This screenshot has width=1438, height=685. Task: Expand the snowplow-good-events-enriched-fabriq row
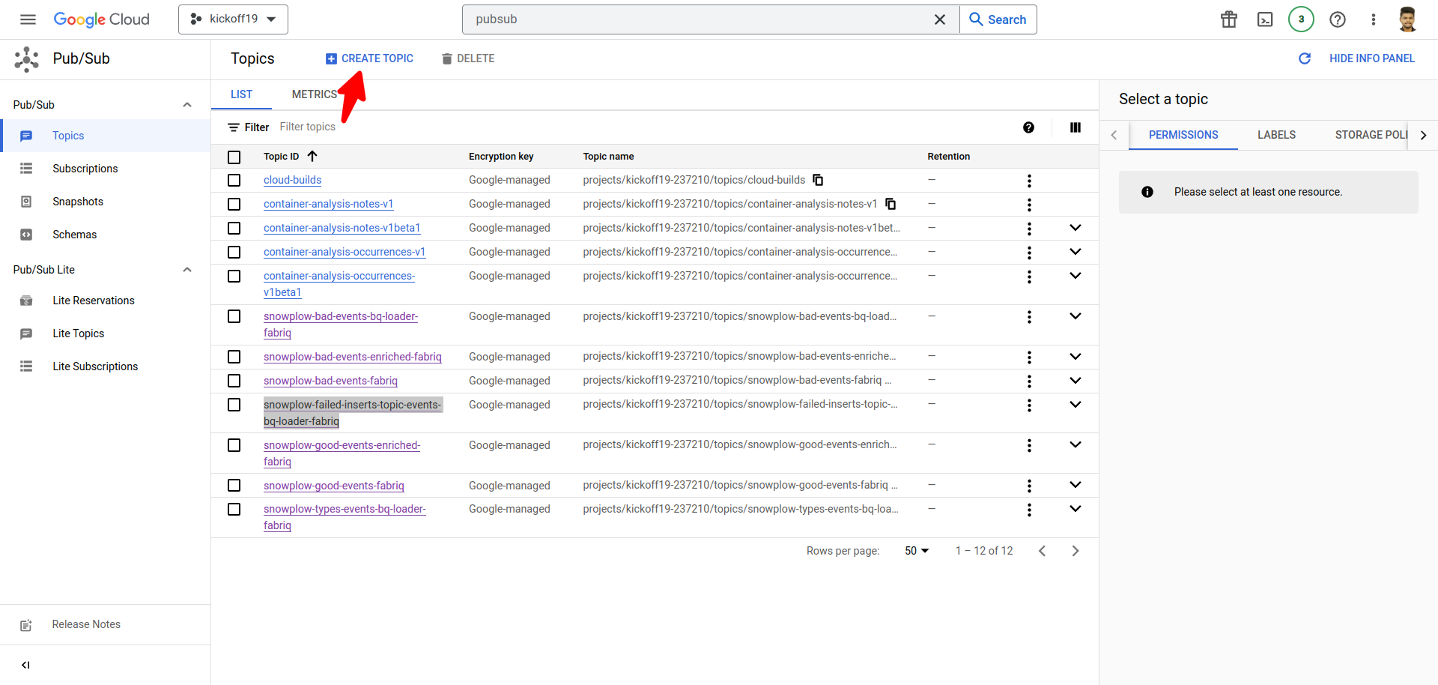tap(1076, 445)
